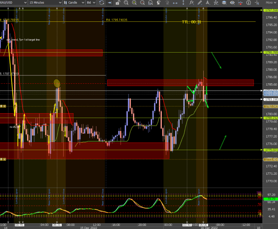Viewport: 278px width, 229px height.
Task: Open the fx indicators menu
Action: click(x=191, y=3)
